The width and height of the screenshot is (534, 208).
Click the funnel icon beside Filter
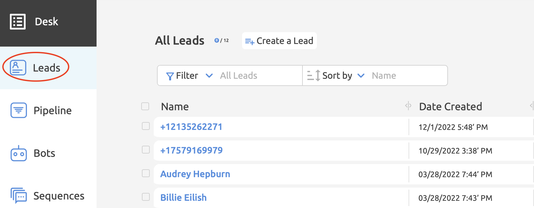click(x=170, y=76)
